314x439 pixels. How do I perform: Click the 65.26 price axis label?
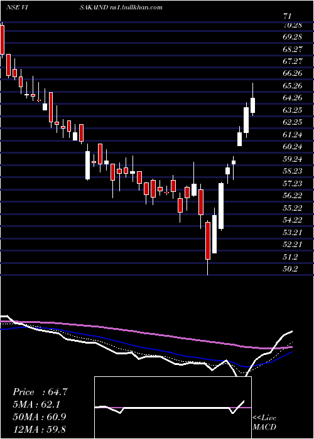pos(293,86)
